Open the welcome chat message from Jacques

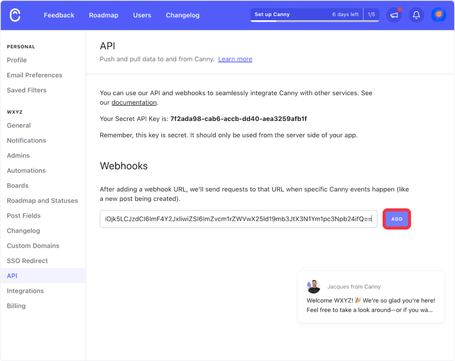pos(371,305)
